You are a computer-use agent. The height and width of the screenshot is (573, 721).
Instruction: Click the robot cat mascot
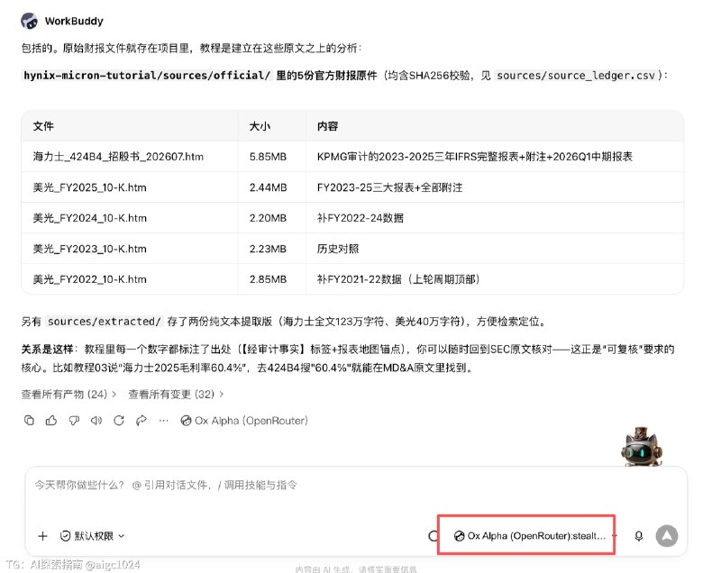(x=642, y=447)
